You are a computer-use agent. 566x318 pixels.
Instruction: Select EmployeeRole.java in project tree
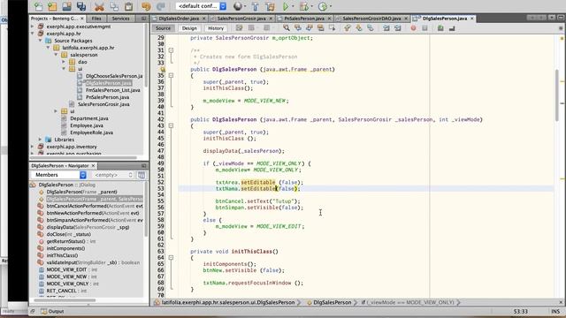pos(91,132)
